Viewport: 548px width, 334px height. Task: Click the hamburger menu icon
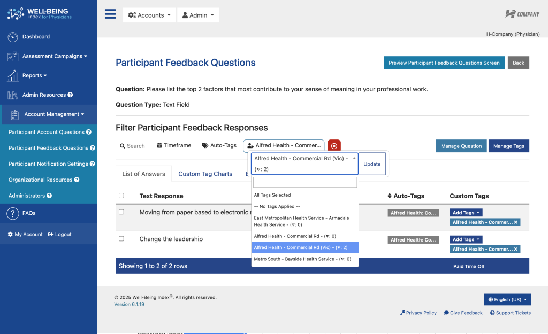tap(110, 14)
